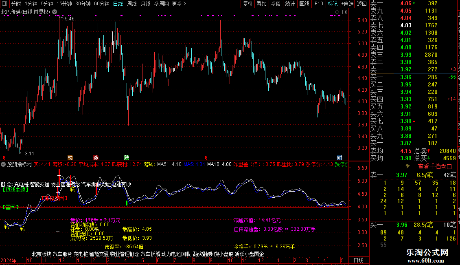The width and height of the screenshot is (460, 265).
Task: Click the green 跌 marker on chart
Action: tap(127, 157)
